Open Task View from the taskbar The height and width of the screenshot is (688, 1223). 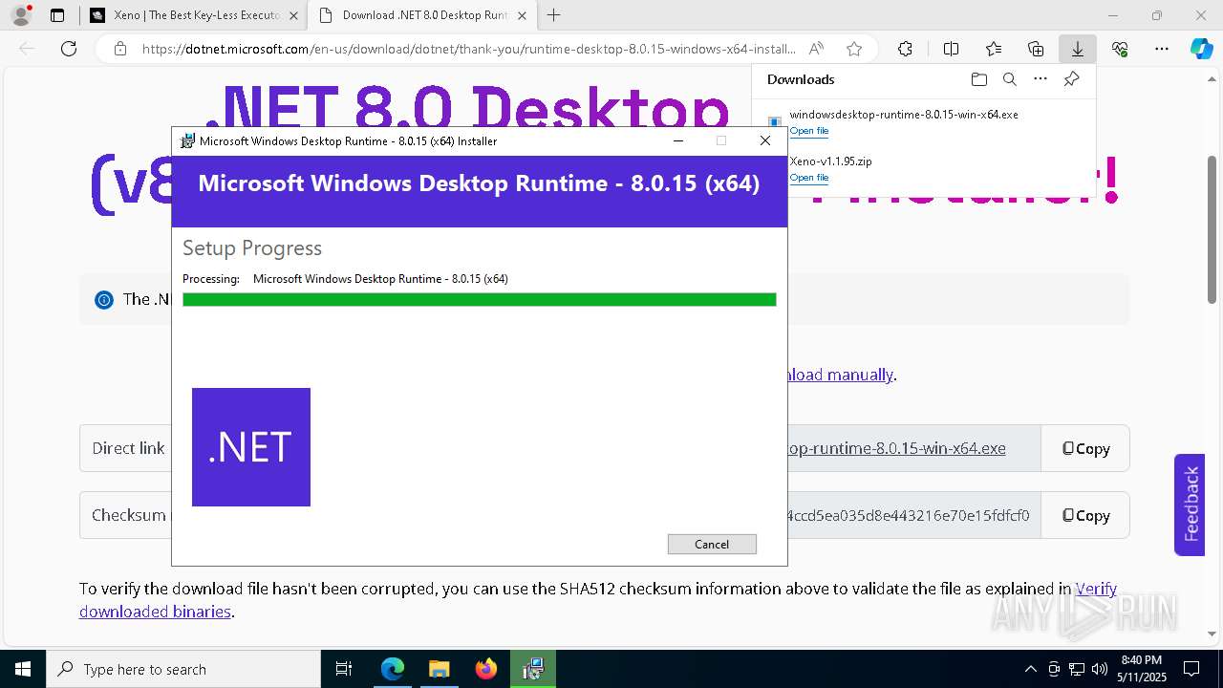(345, 669)
